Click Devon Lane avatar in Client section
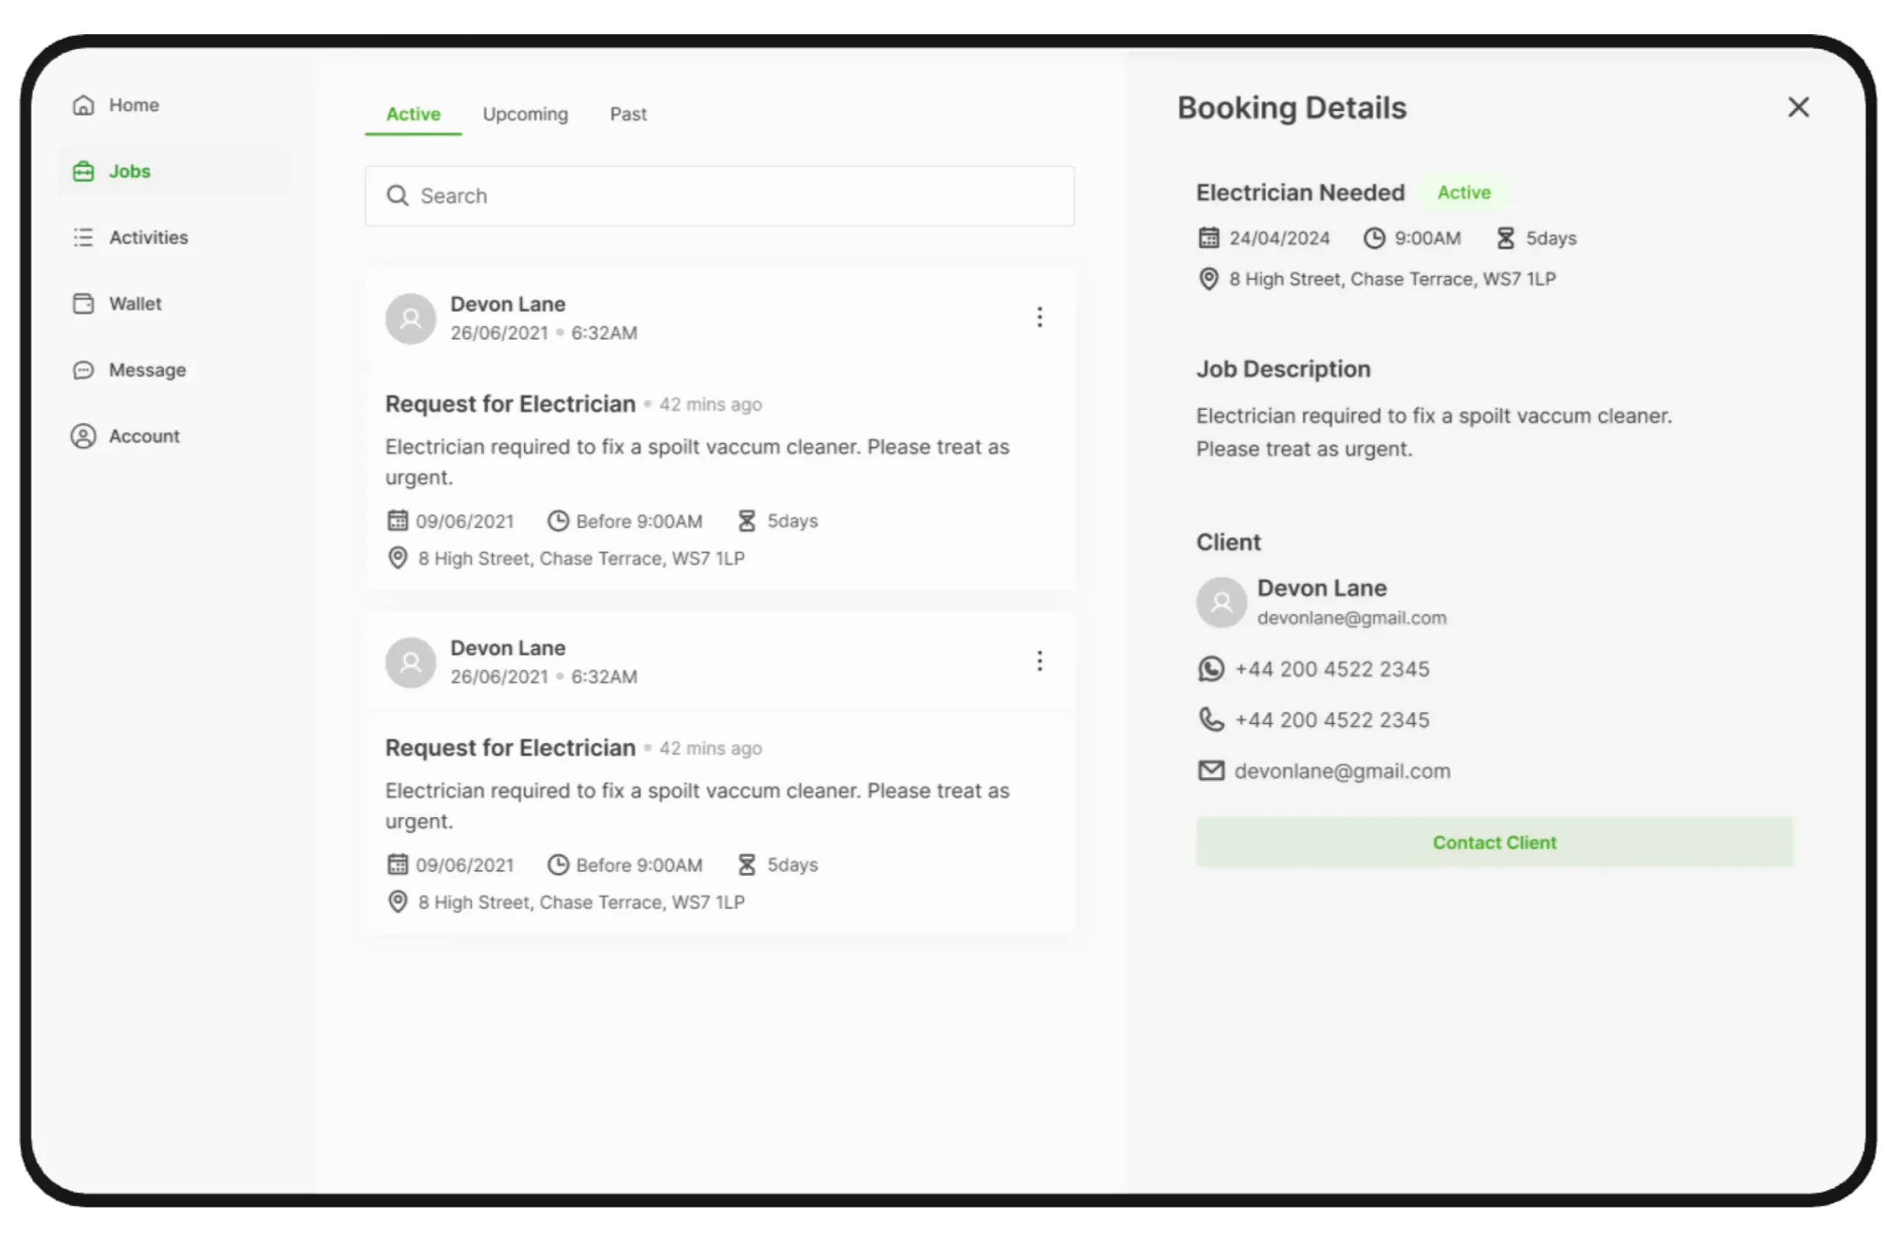The width and height of the screenshot is (1891, 1238). (1221, 603)
